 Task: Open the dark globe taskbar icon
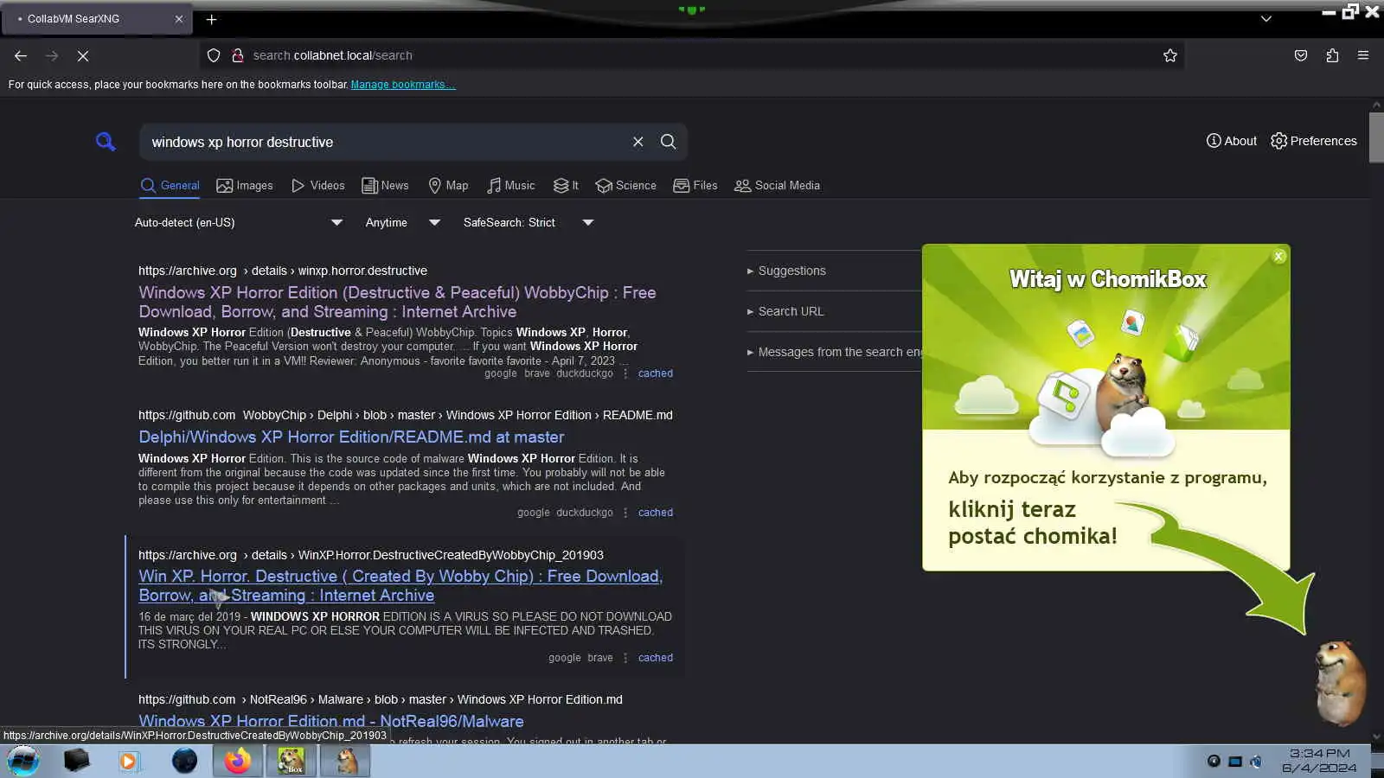click(184, 761)
